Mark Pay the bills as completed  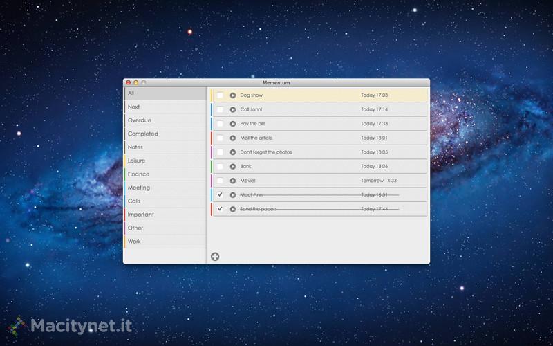[220, 124]
